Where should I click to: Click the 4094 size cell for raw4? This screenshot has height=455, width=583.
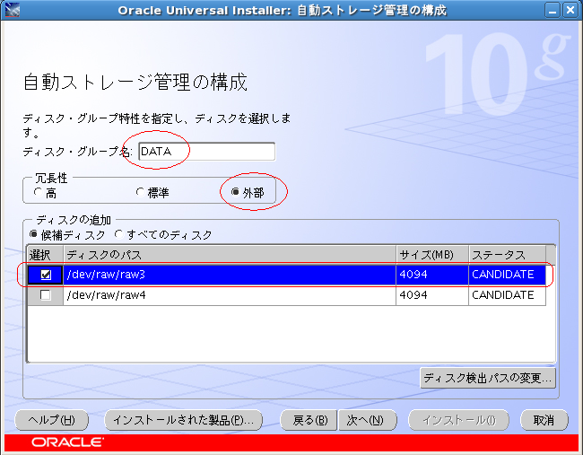pos(432,295)
